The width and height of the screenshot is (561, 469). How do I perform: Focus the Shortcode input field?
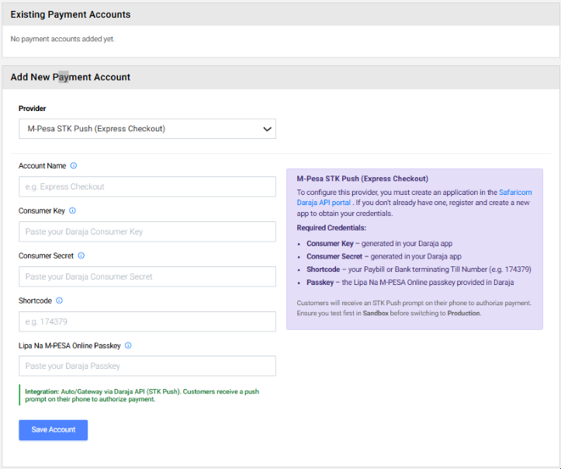147,321
